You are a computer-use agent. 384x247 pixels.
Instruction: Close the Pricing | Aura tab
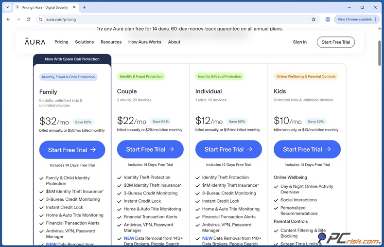(x=74, y=7)
